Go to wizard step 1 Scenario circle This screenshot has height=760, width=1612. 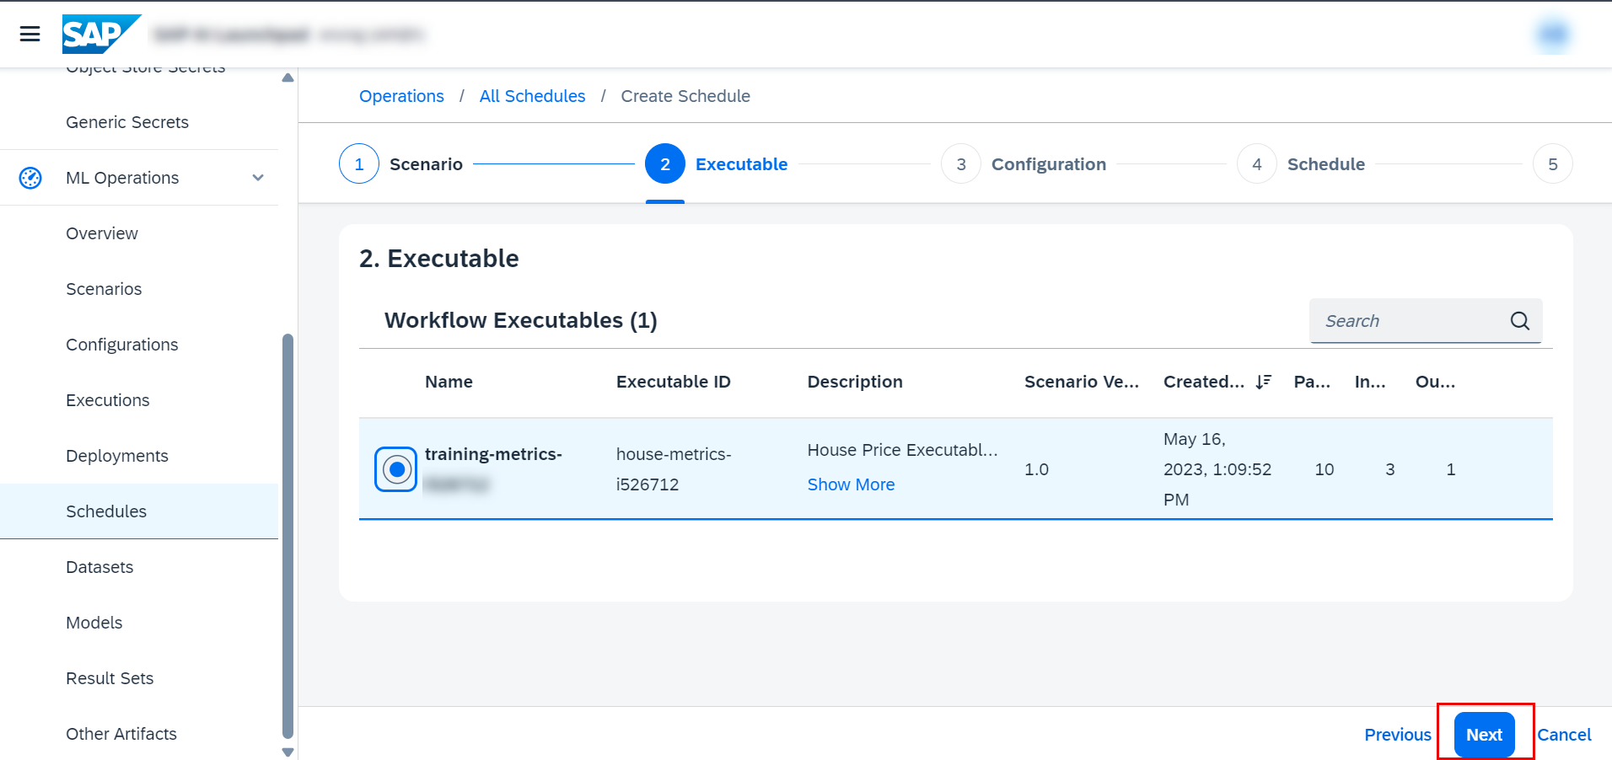pos(359,164)
